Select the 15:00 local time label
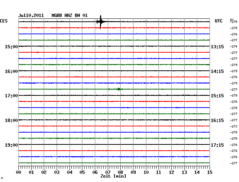 [x=11, y=46]
